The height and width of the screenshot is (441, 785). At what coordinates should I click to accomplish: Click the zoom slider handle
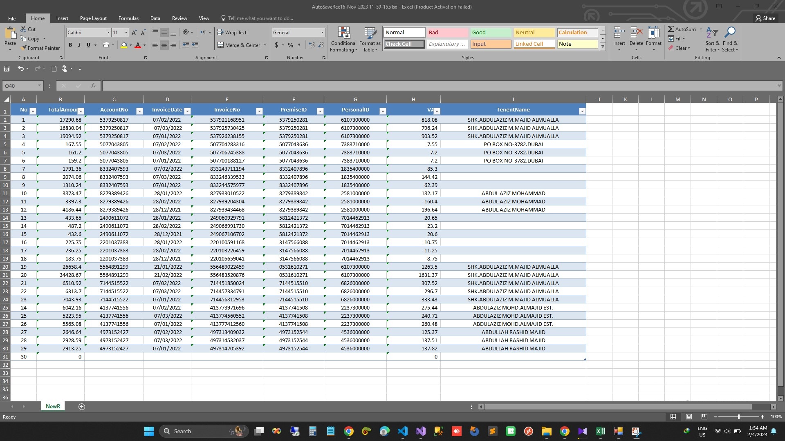[x=738, y=416]
